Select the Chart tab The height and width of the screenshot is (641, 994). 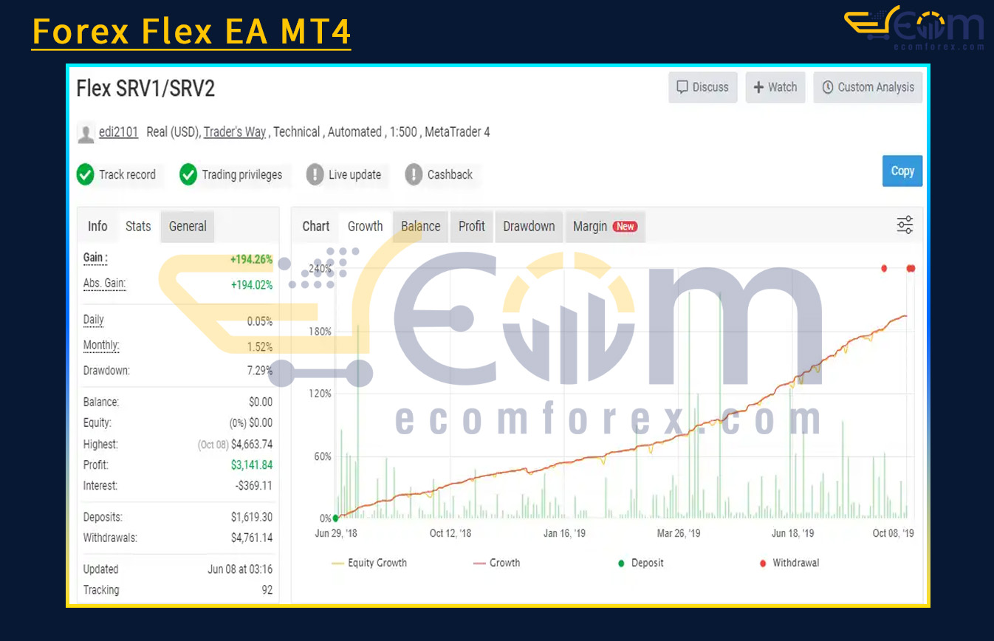coord(316,226)
